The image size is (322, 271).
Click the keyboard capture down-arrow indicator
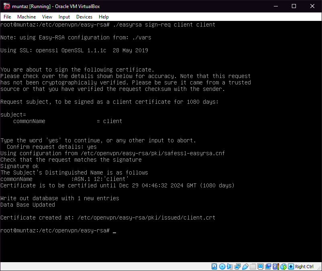[x=291, y=267]
